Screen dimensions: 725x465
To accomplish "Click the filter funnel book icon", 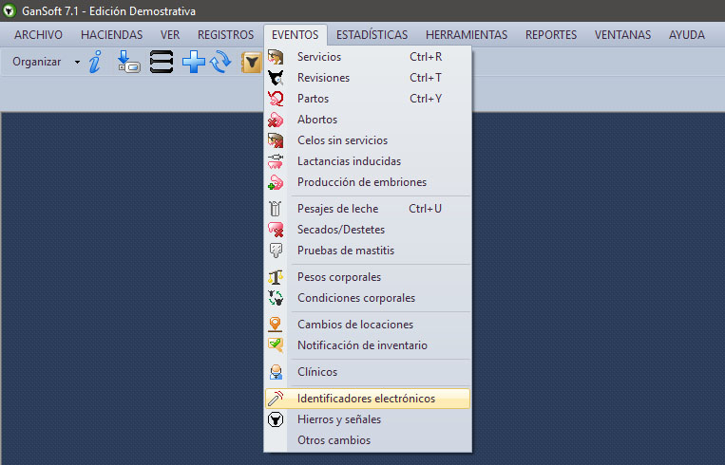I will 251,62.
